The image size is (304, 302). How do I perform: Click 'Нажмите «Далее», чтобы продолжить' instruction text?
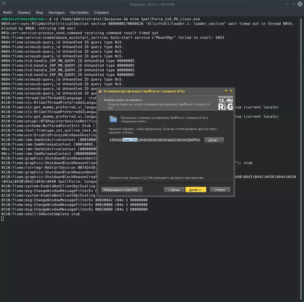(163, 131)
